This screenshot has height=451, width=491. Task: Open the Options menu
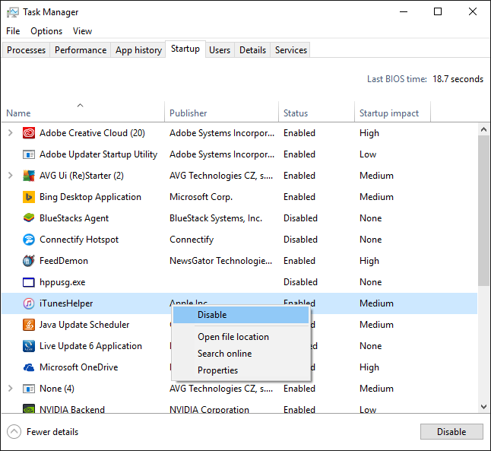tap(46, 31)
